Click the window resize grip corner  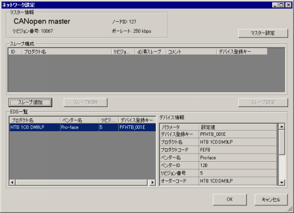click(290, 209)
